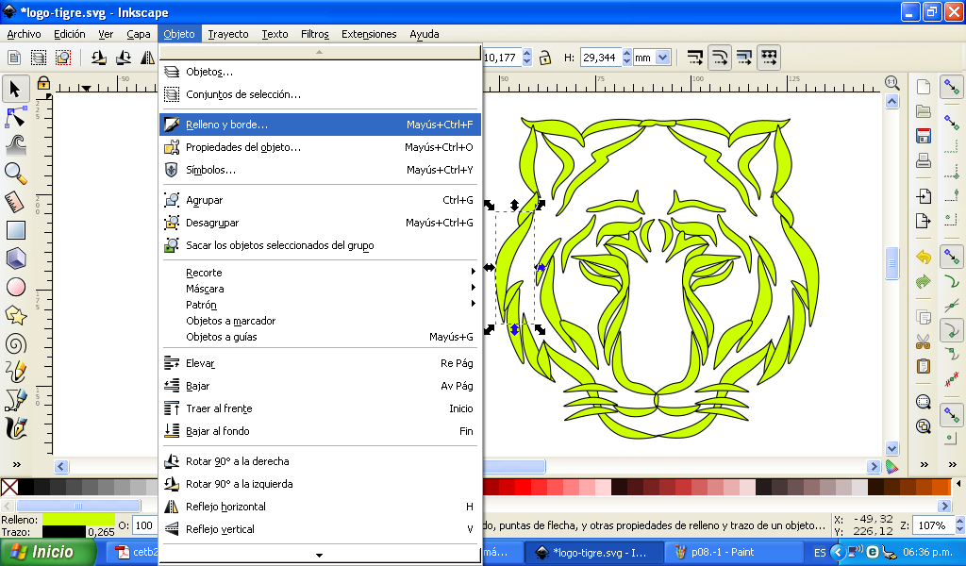
Task: Select the Spiral tool
Action: tap(15, 343)
